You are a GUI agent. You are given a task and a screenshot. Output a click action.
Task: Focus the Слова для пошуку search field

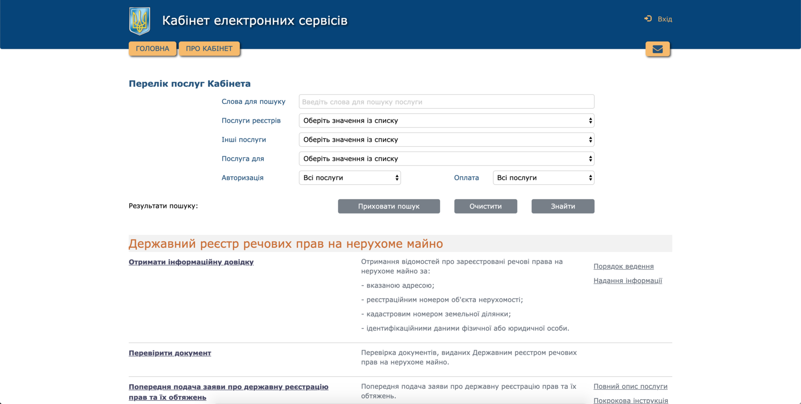click(446, 101)
